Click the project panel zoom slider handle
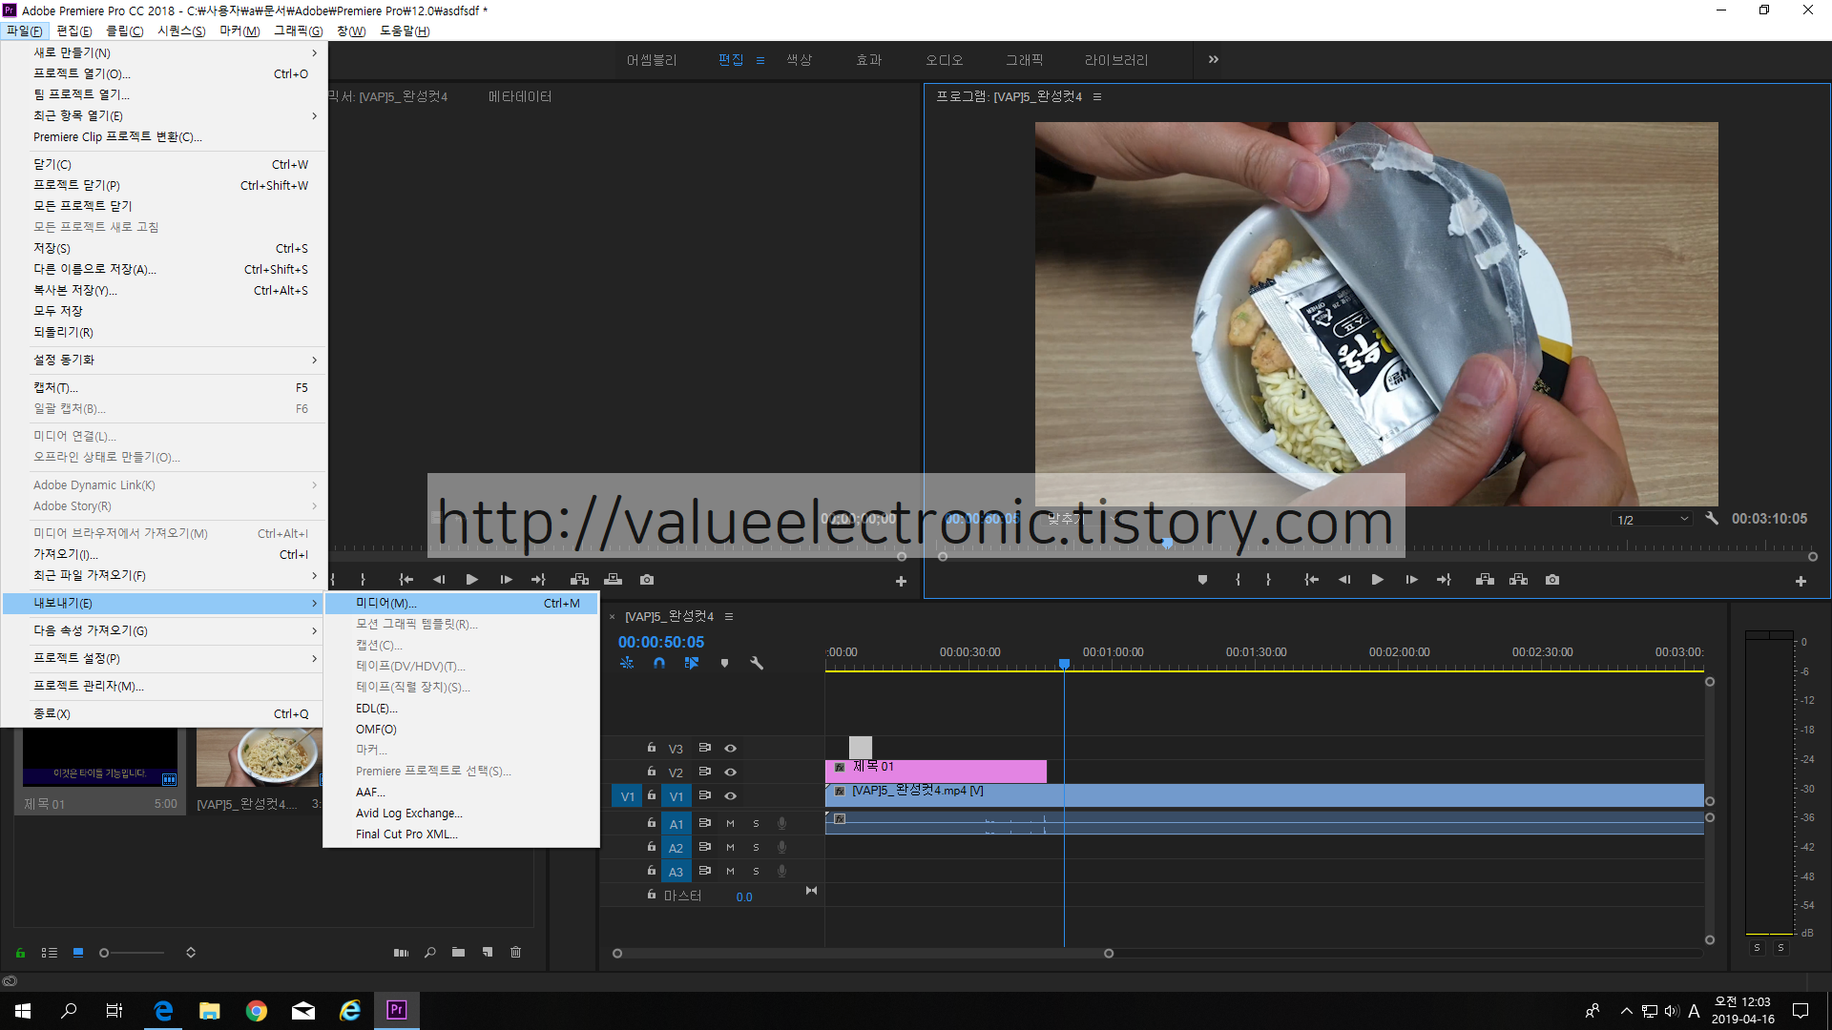The height and width of the screenshot is (1030, 1832). 104,953
